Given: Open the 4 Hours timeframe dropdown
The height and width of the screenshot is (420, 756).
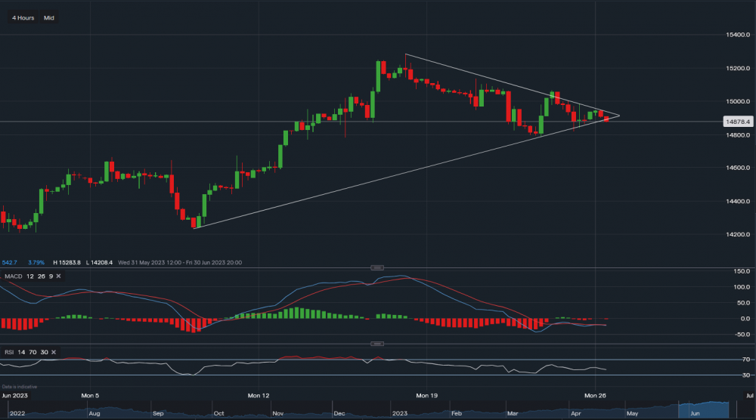Looking at the screenshot, I should coord(23,17).
